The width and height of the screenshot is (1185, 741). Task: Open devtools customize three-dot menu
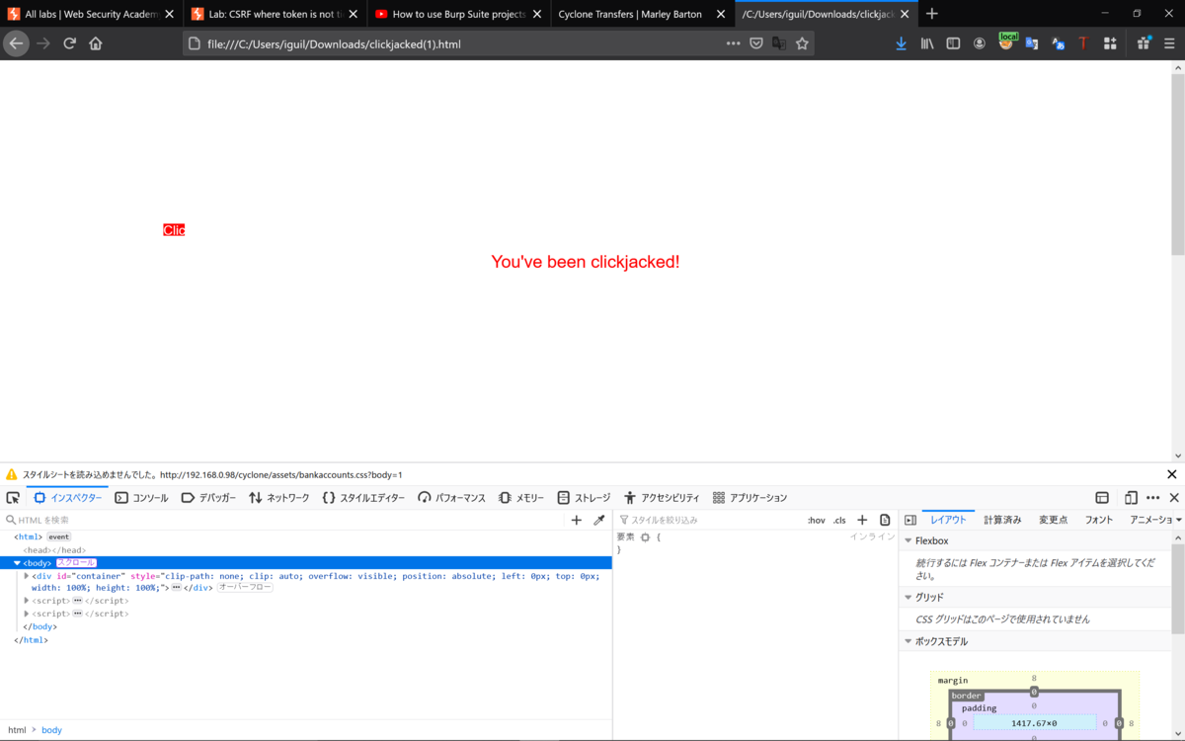click(x=1152, y=498)
